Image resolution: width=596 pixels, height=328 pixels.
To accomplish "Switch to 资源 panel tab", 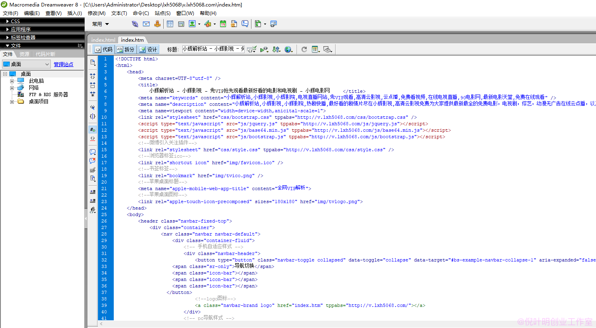I will coord(24,54).
